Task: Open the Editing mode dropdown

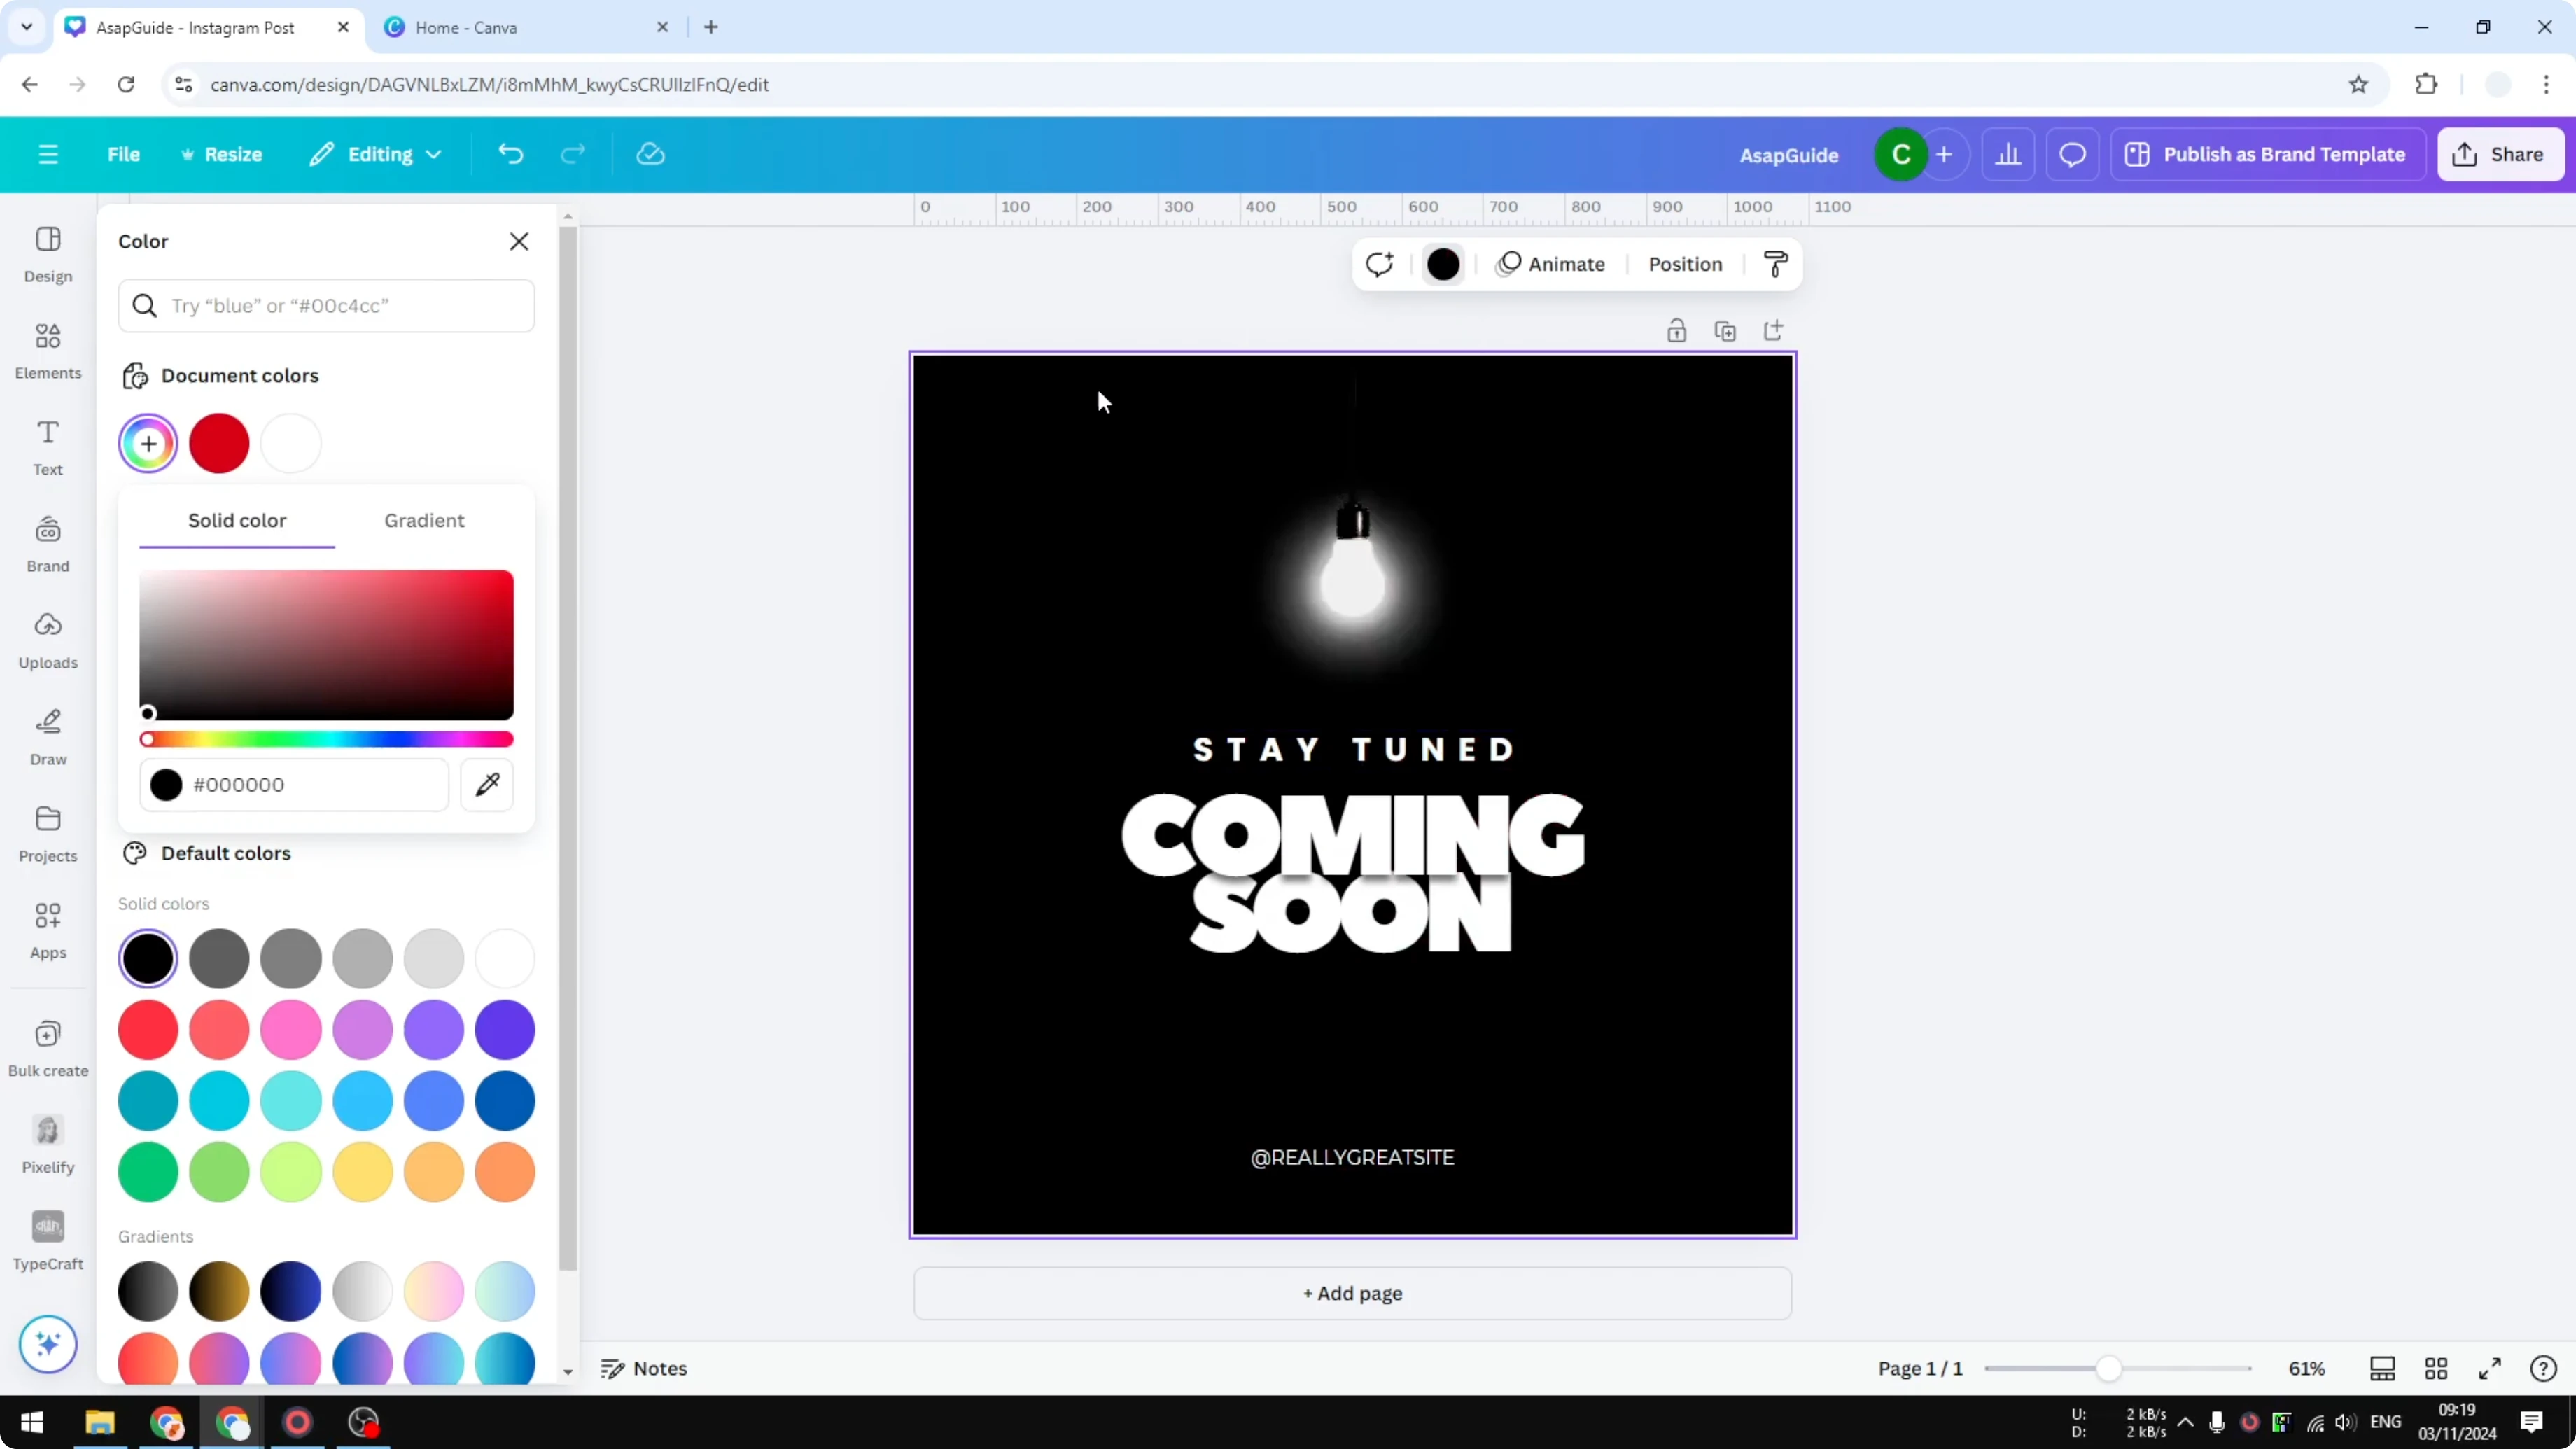Action: [x=376, y=154]
